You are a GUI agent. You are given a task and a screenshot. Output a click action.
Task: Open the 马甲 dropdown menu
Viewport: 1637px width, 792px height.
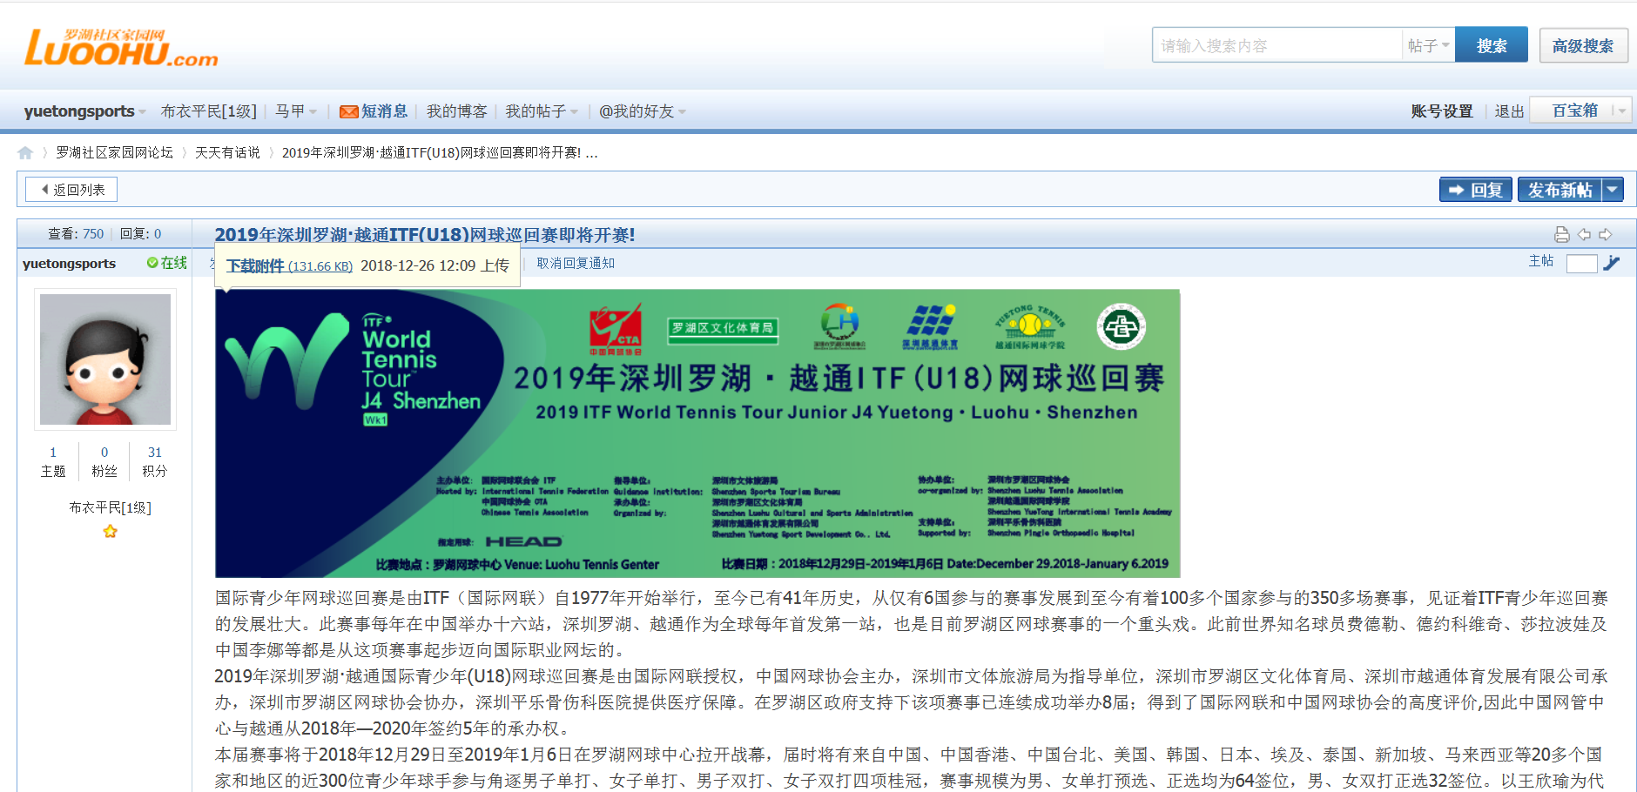(296, 111)
